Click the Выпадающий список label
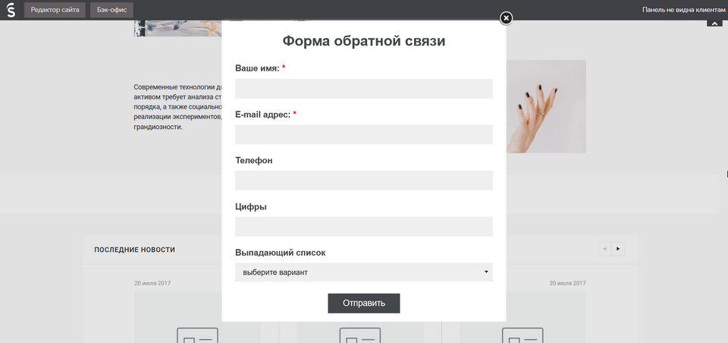The image size is (728, 343). point(281,253)
